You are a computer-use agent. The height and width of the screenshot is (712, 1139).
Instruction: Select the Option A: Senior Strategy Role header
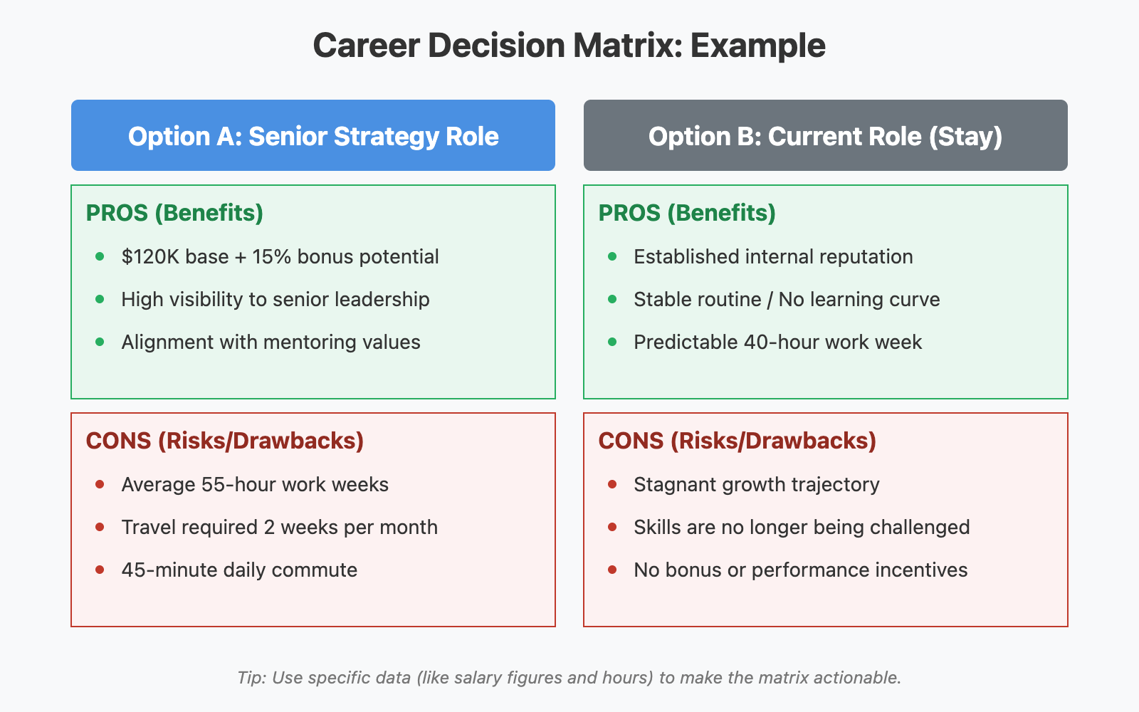coord(313,136)
